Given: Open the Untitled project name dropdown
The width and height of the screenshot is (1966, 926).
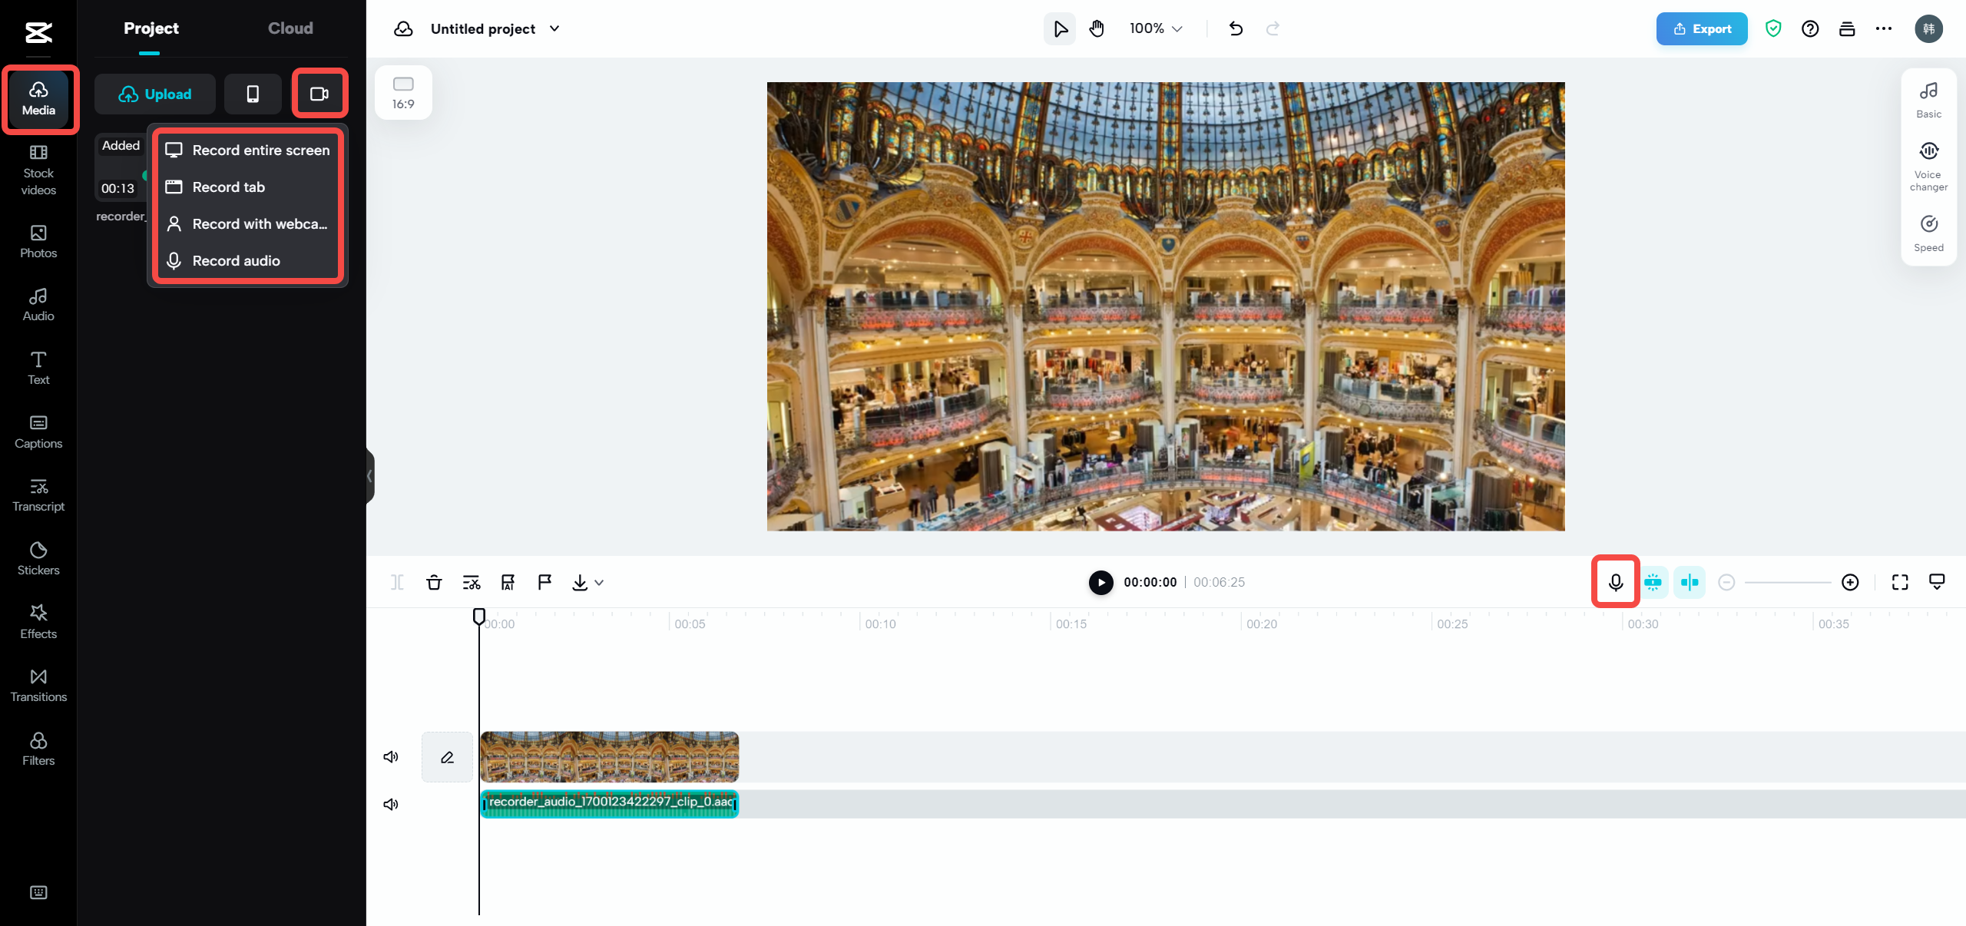Looking at the screenshot, I should 554,28.
